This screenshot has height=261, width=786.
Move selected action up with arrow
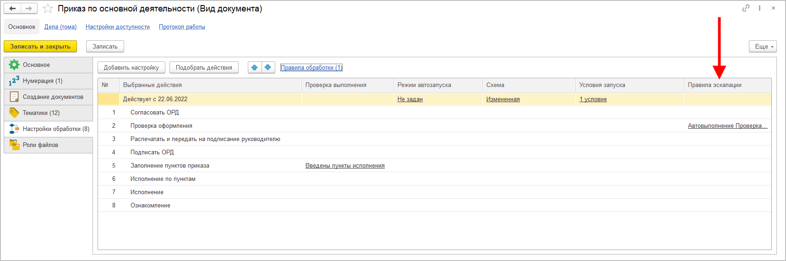255,67
